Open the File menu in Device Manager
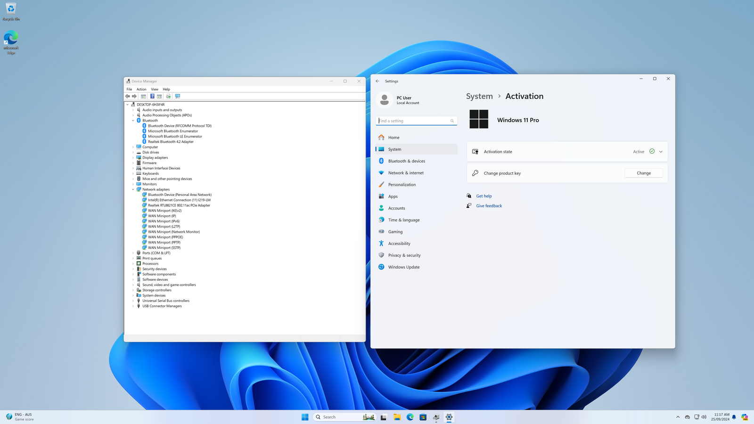The height and width of the screenshot is (424, 754). point(129,89)
